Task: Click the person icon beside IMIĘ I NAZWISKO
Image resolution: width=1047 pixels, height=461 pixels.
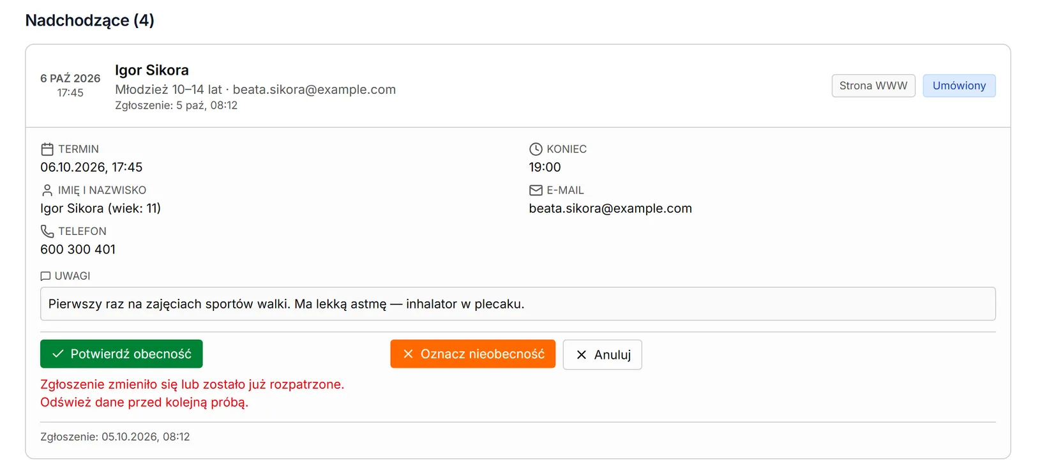Action: [x=47, y=190]
